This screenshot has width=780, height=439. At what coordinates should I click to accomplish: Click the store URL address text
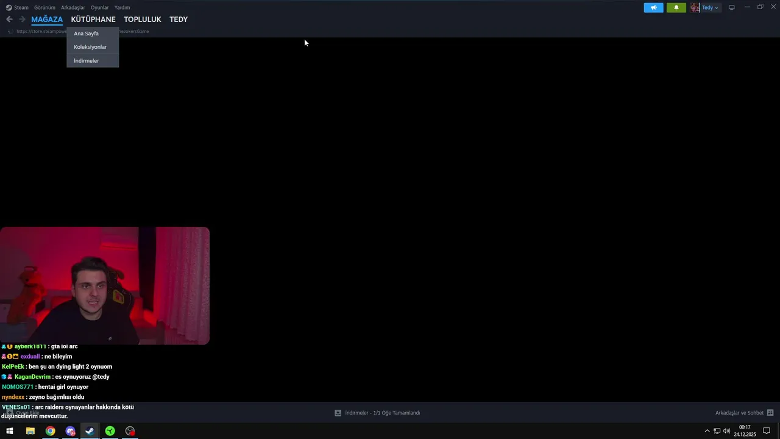point(41,31)
